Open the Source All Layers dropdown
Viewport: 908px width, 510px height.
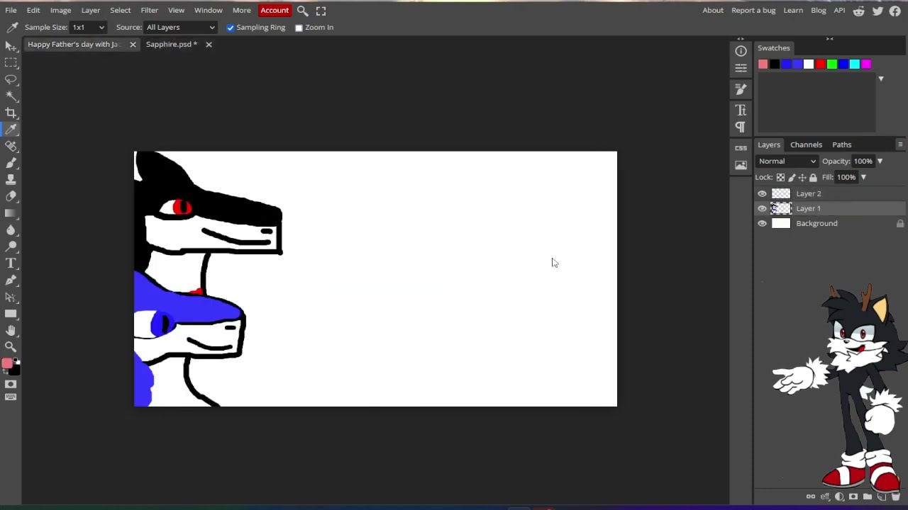(x=180, y=28)
